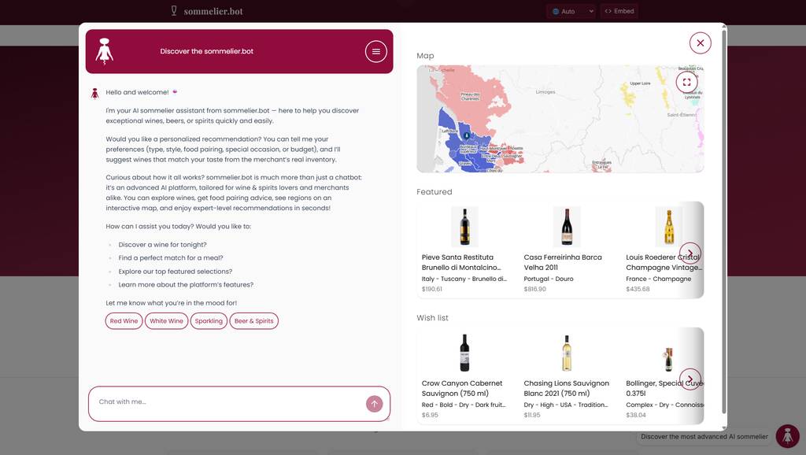
Task: Toggle the Beer & Spirits filter
Action: pyautogui.click(x=253, y=320)
